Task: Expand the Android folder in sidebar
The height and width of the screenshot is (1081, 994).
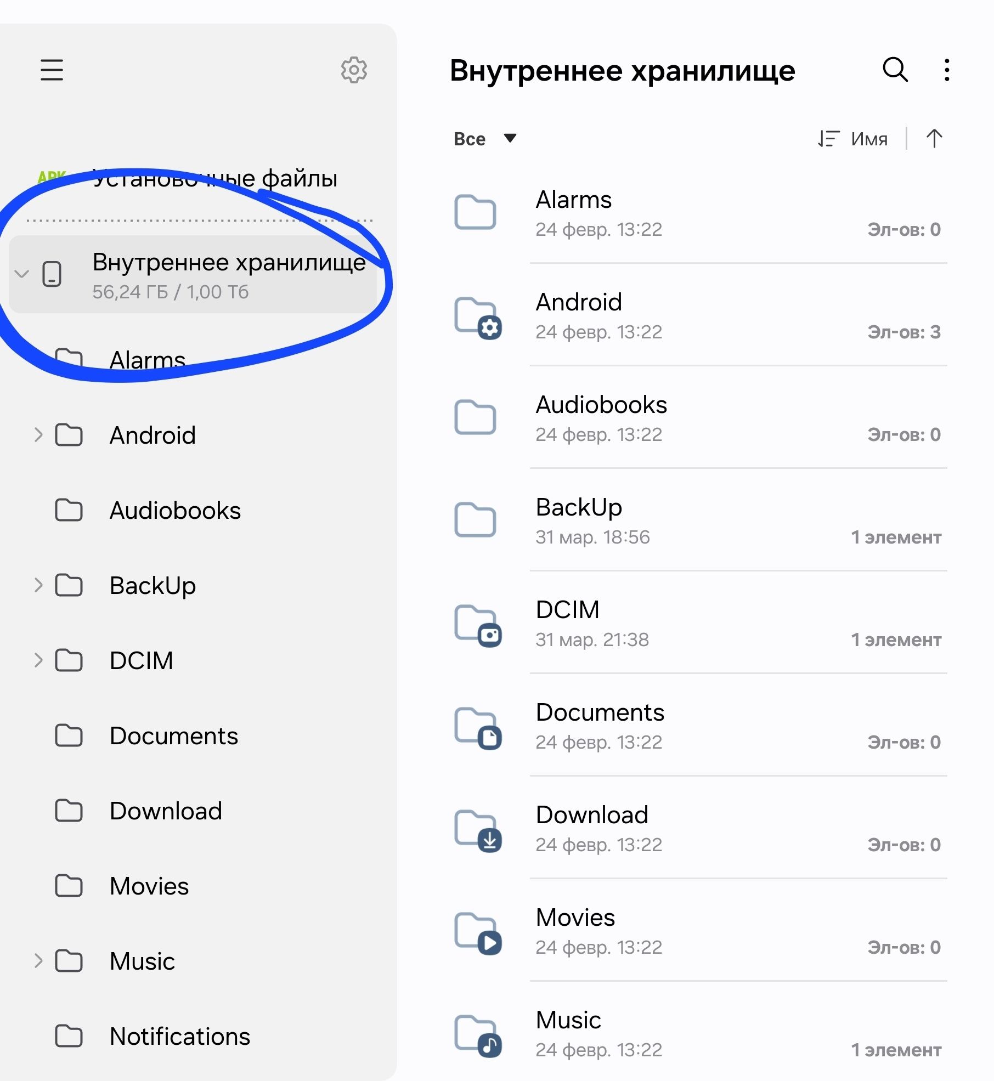Action: pos(38,435)
